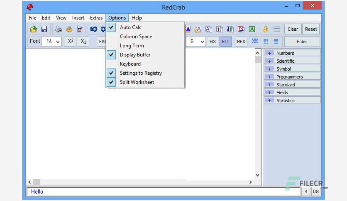347x201 pixels.
Task: Click the horizontal scrollbar left arrow
Action: 29,182
